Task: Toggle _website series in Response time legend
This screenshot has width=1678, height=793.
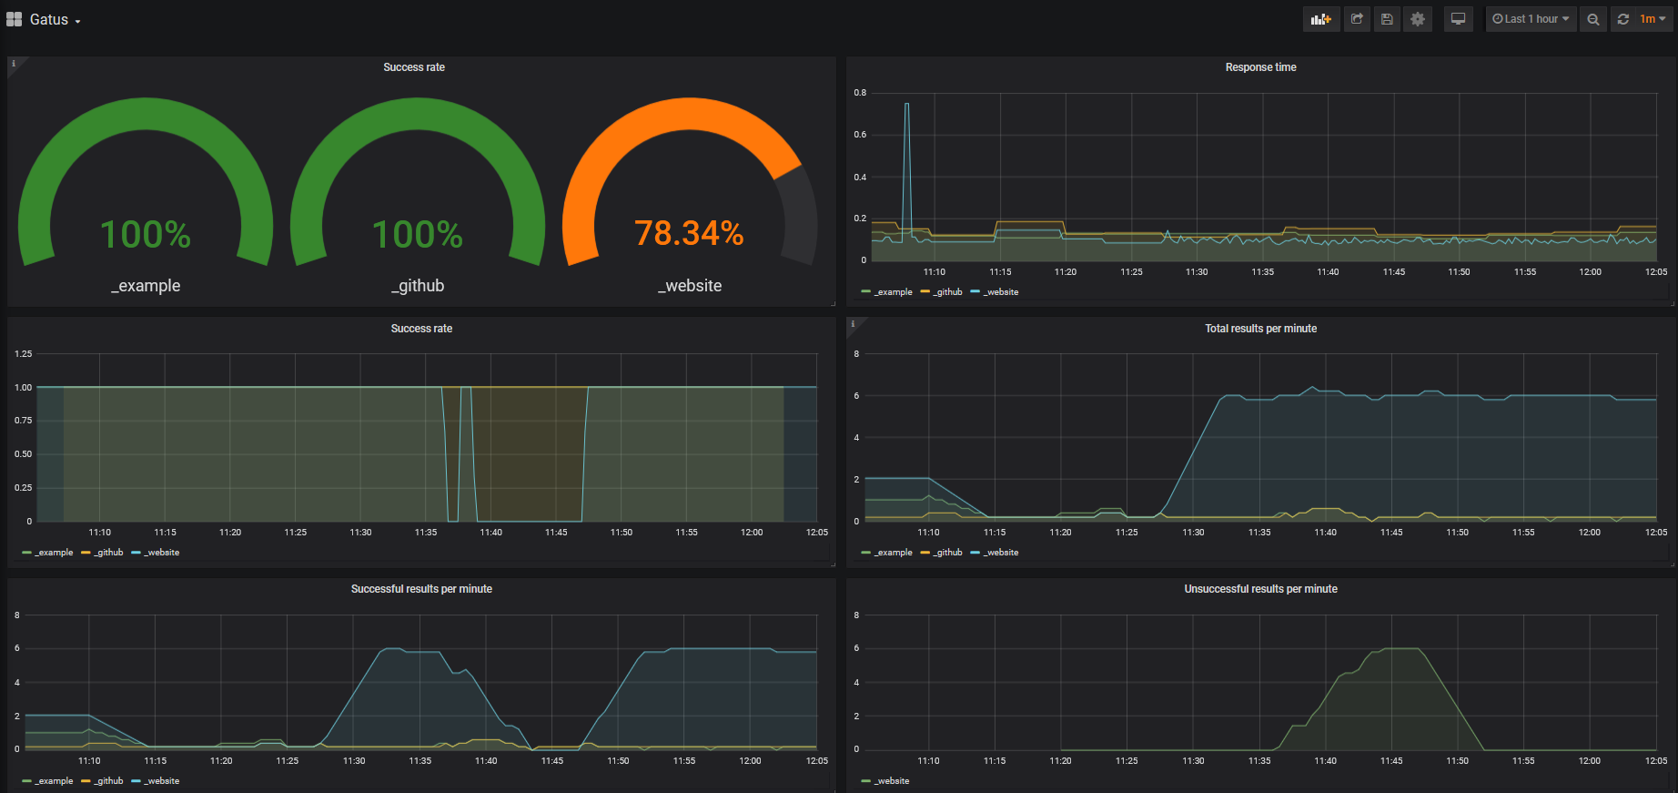Action: [1001, 292]
